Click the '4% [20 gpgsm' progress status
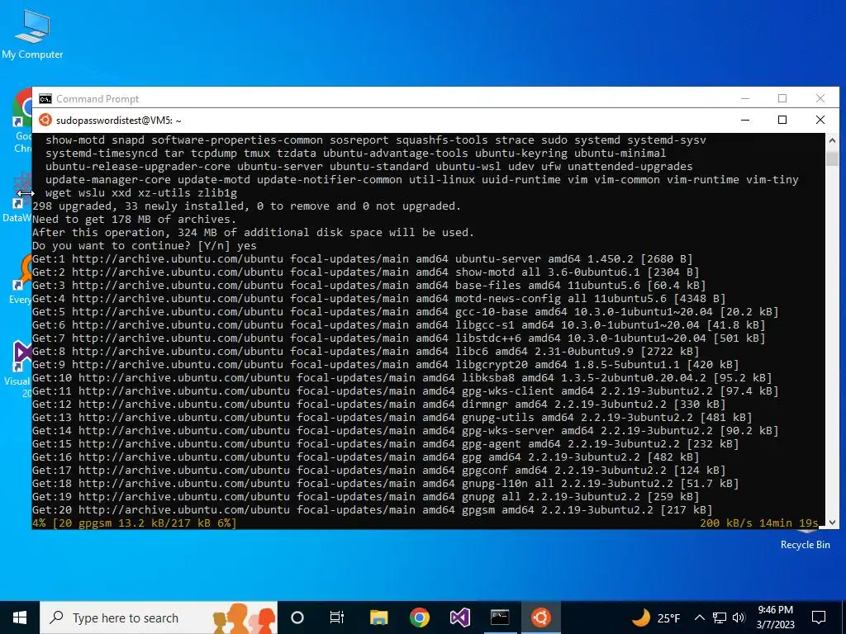This screenshot has height=634, width=846. pyautogui.click(x=135, y=523)
